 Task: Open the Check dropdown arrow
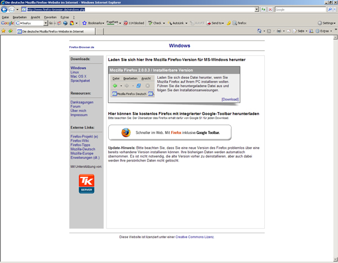click(x=164, y=23)
